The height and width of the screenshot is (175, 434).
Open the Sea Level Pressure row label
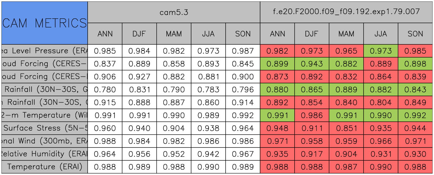[x=45, y=51]
